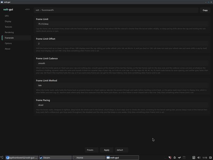
Task: Open notifications bell in tray
Action: click(175, 158)
